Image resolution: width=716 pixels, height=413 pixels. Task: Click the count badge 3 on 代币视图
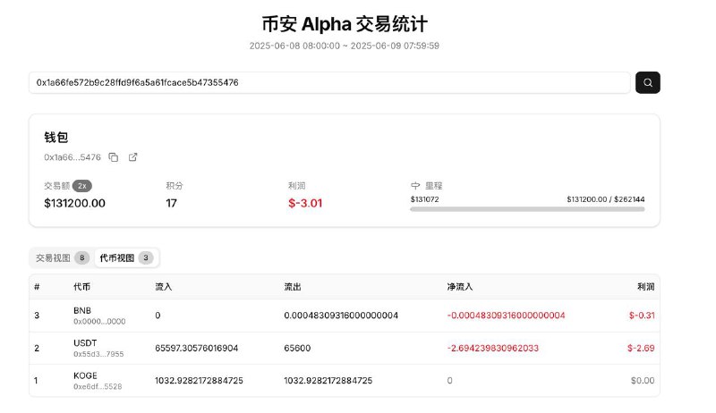pyautogui.click(x=146, y=257)
